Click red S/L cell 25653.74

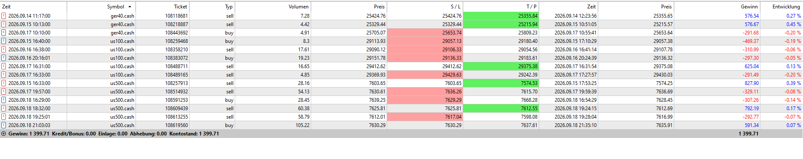click(425, 33)
